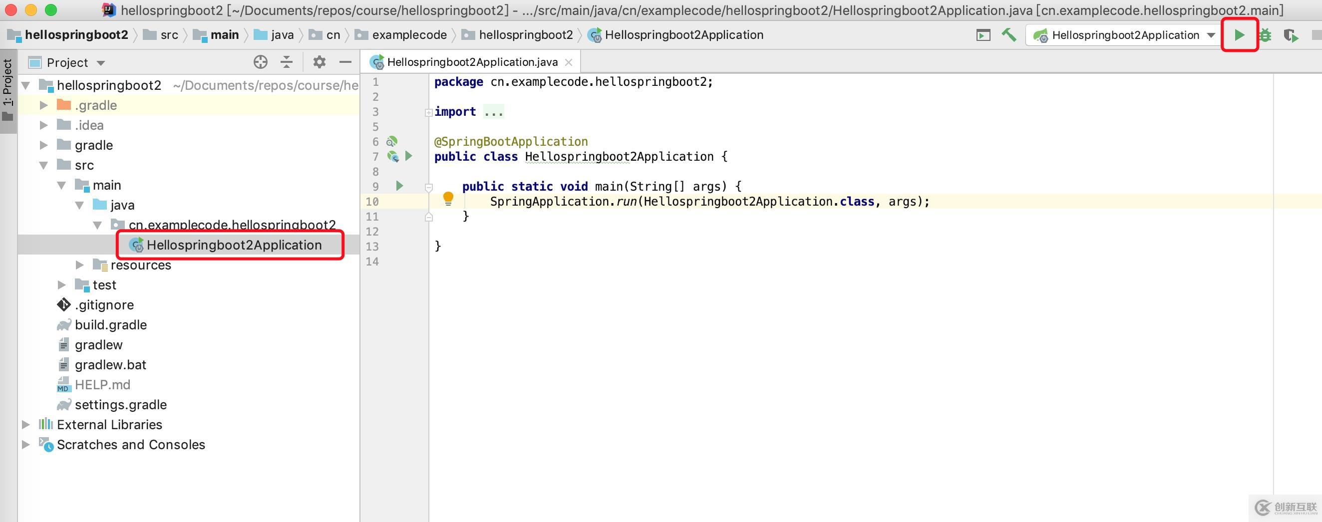Screen dimensions: 1322x522
Task: Build project with the hammer icon
Action: (x=1008, y=35)
